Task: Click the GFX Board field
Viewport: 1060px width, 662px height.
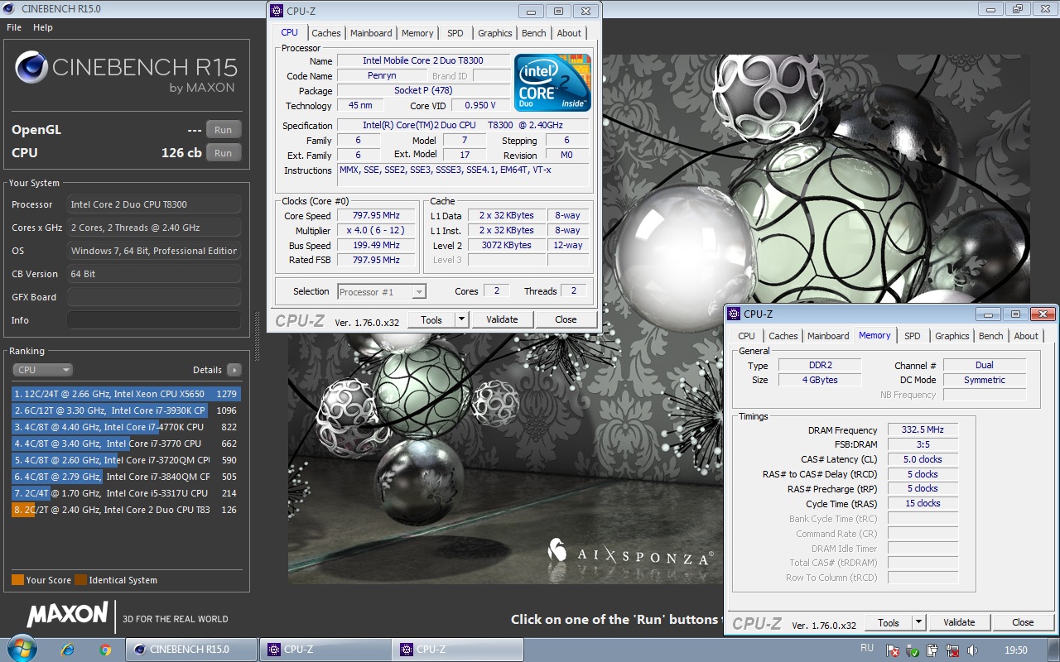Action: pyautogui.click(x=154, y=297)
